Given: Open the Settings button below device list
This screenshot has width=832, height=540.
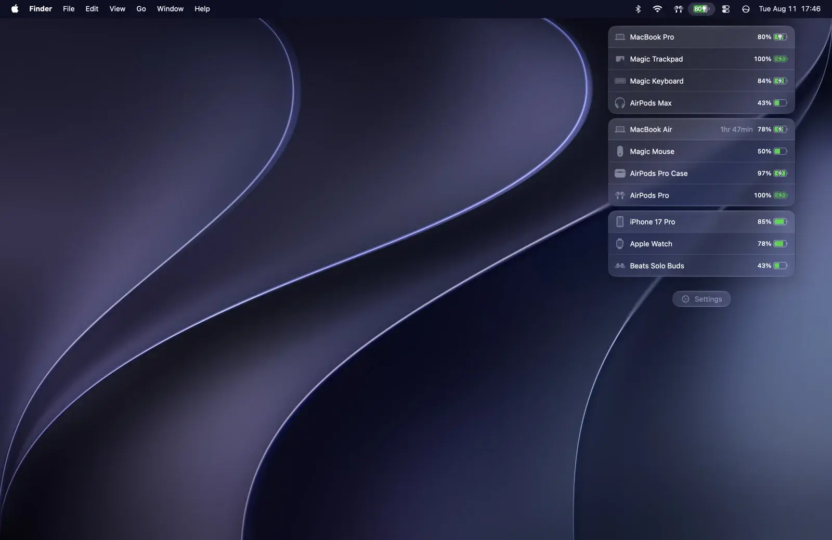Looking at the screenshot, I should point(701,299).
